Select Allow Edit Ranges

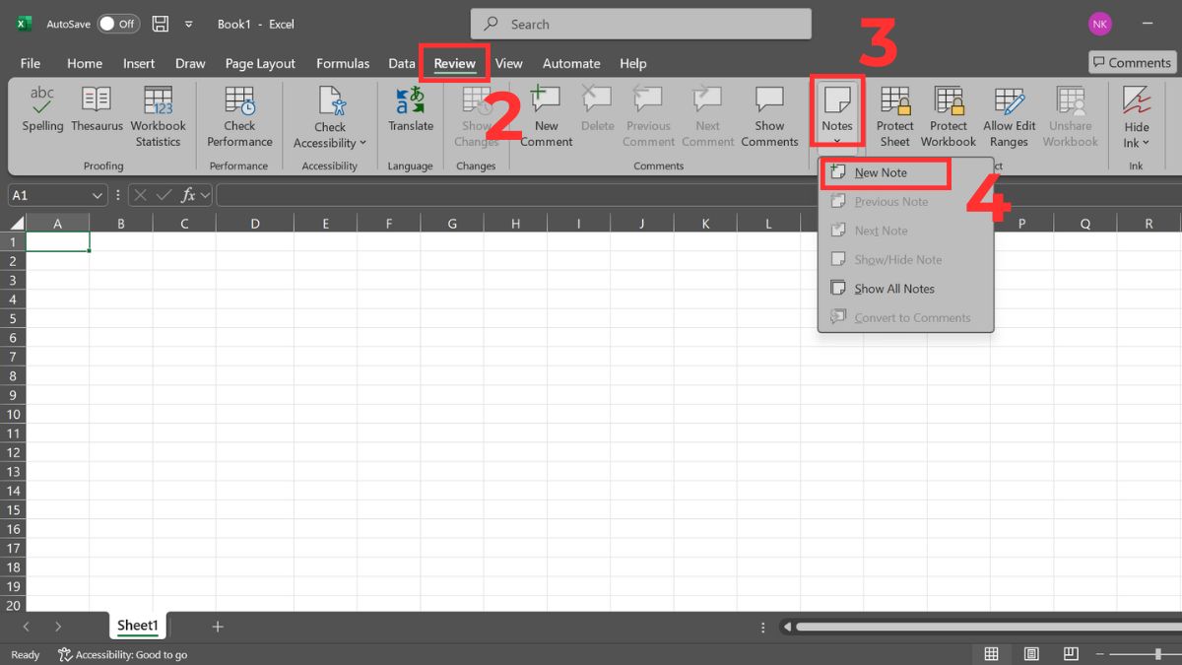click(x=1009, y=111)
